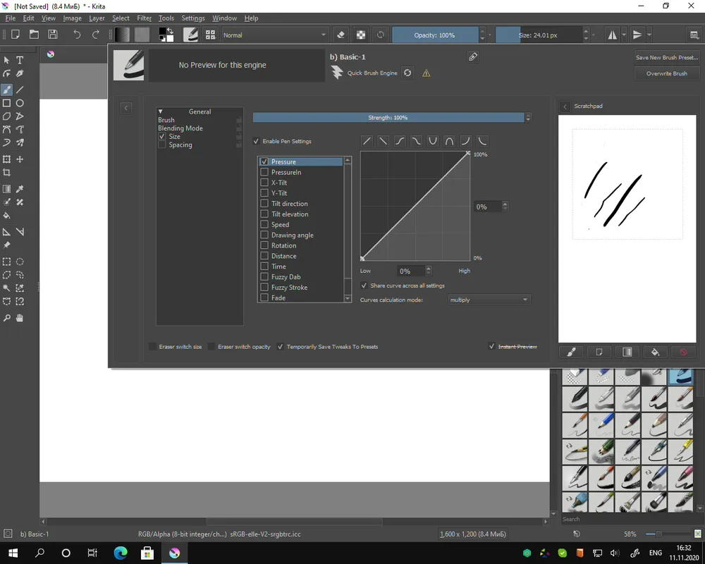Open Microsoft Edge from the taskbar
This screenshot has height=564, width=705.
[121, 553]
